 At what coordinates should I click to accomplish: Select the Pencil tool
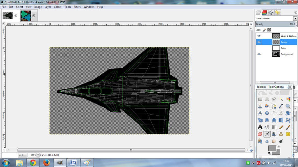281,127
